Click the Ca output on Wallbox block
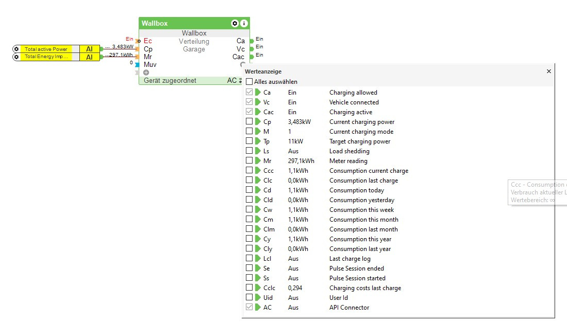This screenshot has width=567, height=323. click(x=241, y=41)
